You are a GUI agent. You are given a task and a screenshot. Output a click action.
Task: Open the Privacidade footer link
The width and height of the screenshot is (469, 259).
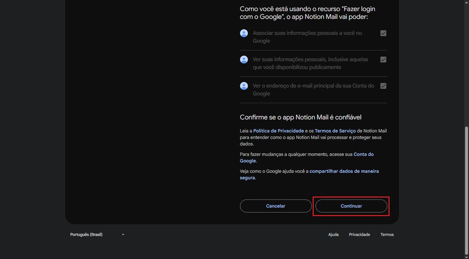tap(359, 235)
